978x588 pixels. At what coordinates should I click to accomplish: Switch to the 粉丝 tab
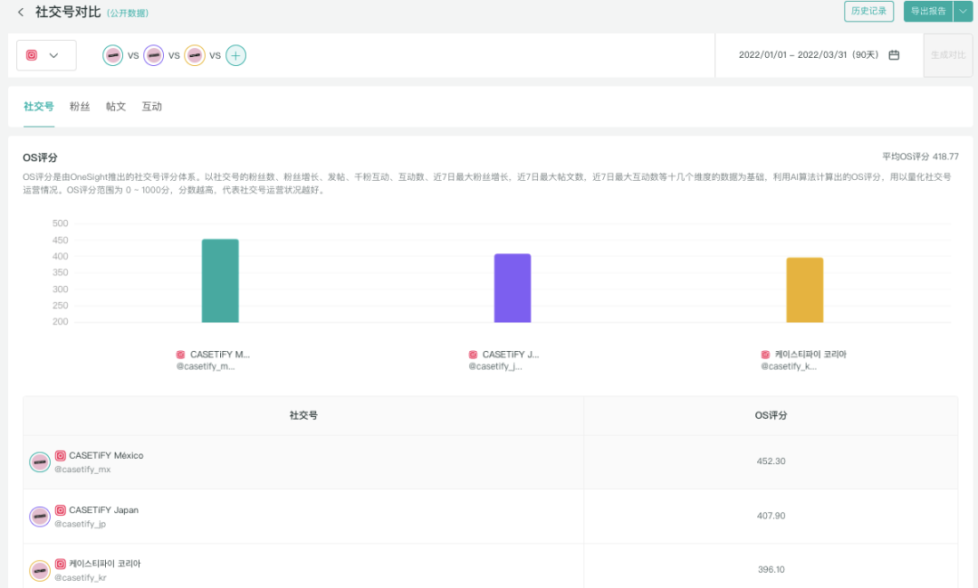click(x=79, y=107)
